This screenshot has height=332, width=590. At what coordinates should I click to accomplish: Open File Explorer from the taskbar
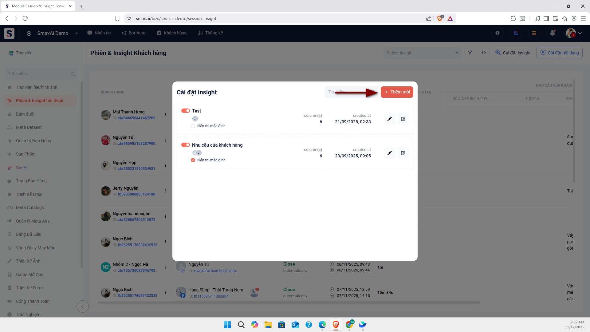[x=268, y=325]
